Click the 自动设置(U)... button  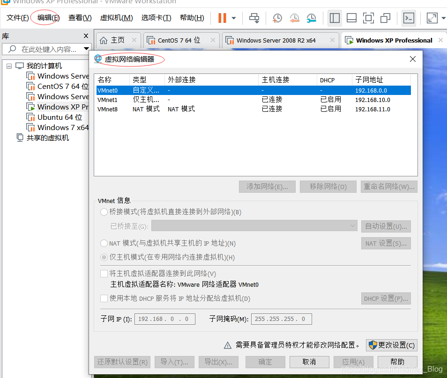pyautogui.click(x=386, y=226)
